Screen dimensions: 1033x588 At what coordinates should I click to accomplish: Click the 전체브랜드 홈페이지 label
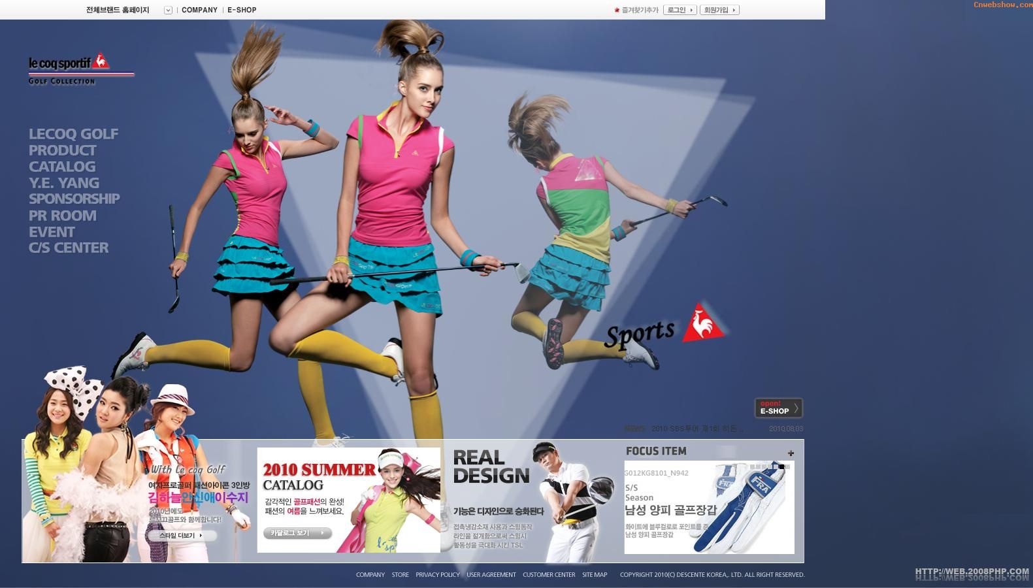point(118,10)
